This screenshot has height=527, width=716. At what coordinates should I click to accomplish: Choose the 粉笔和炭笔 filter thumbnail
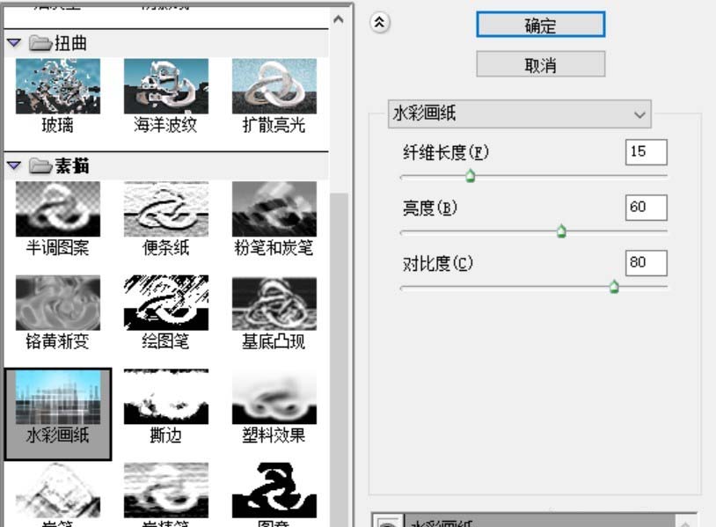tap(274, 209)
